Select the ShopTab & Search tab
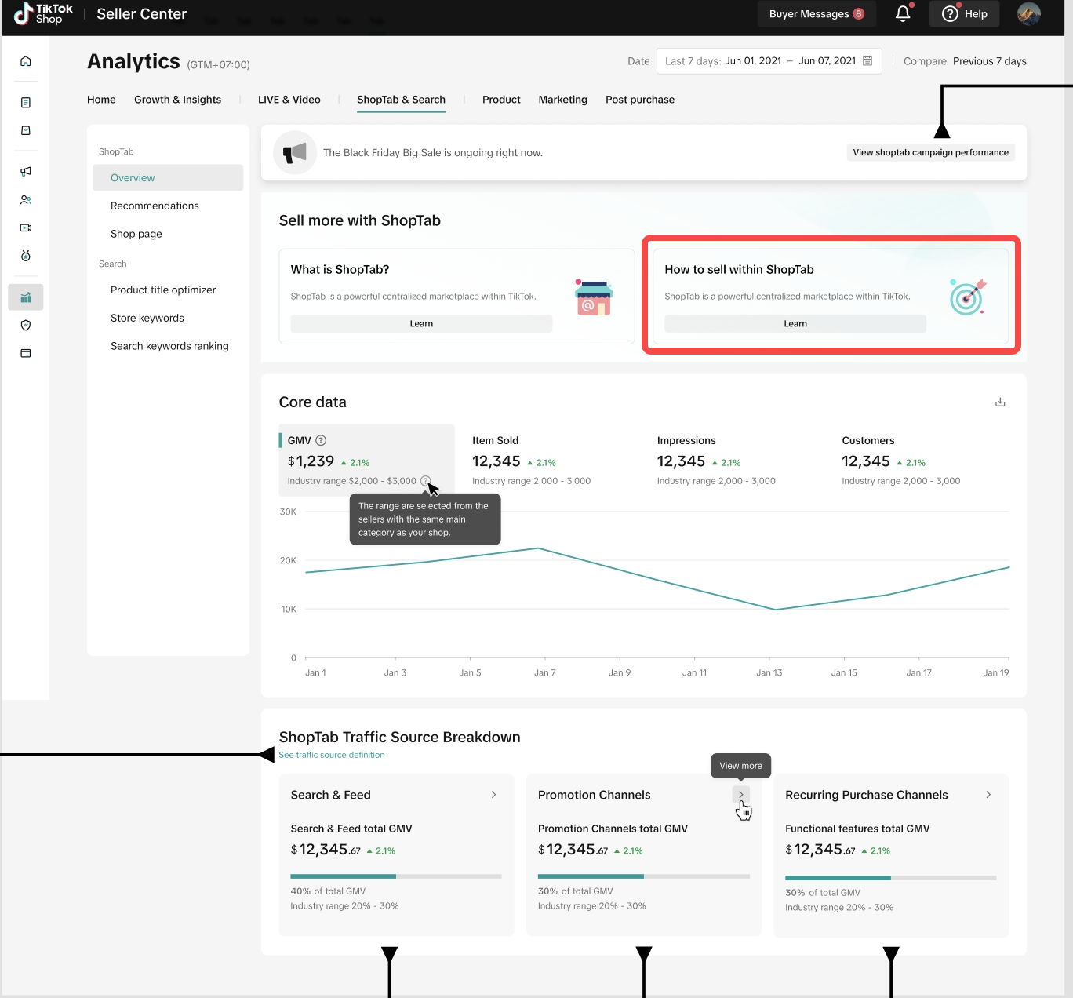 [401, 100]
